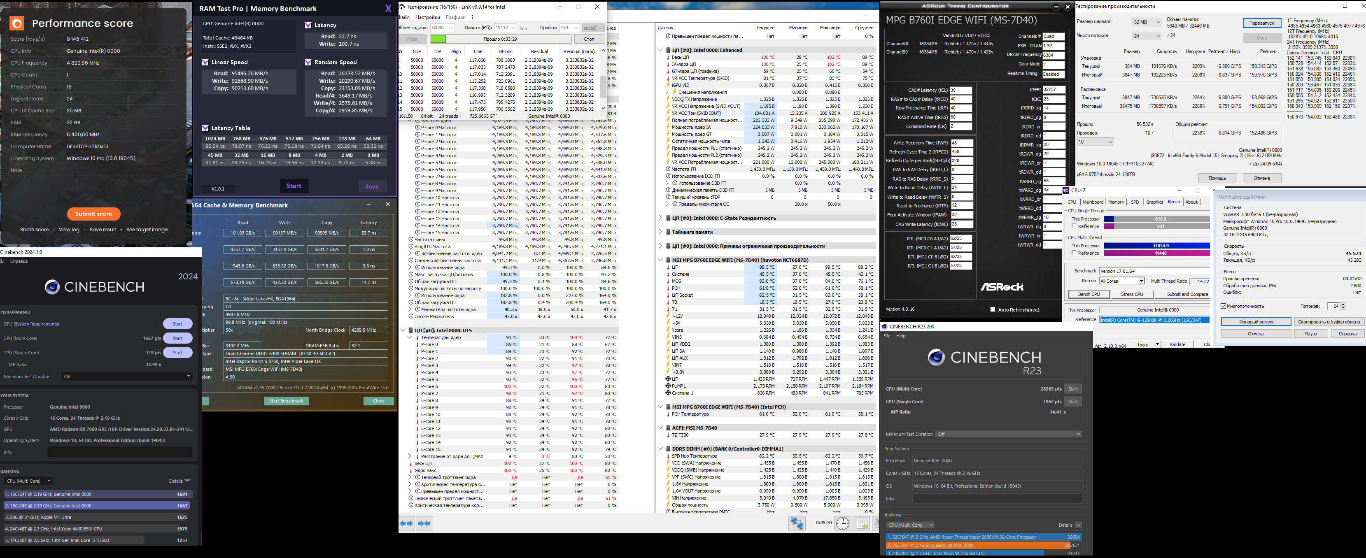
Task: Click the LinX green progress bar
Action: (438, 39)
